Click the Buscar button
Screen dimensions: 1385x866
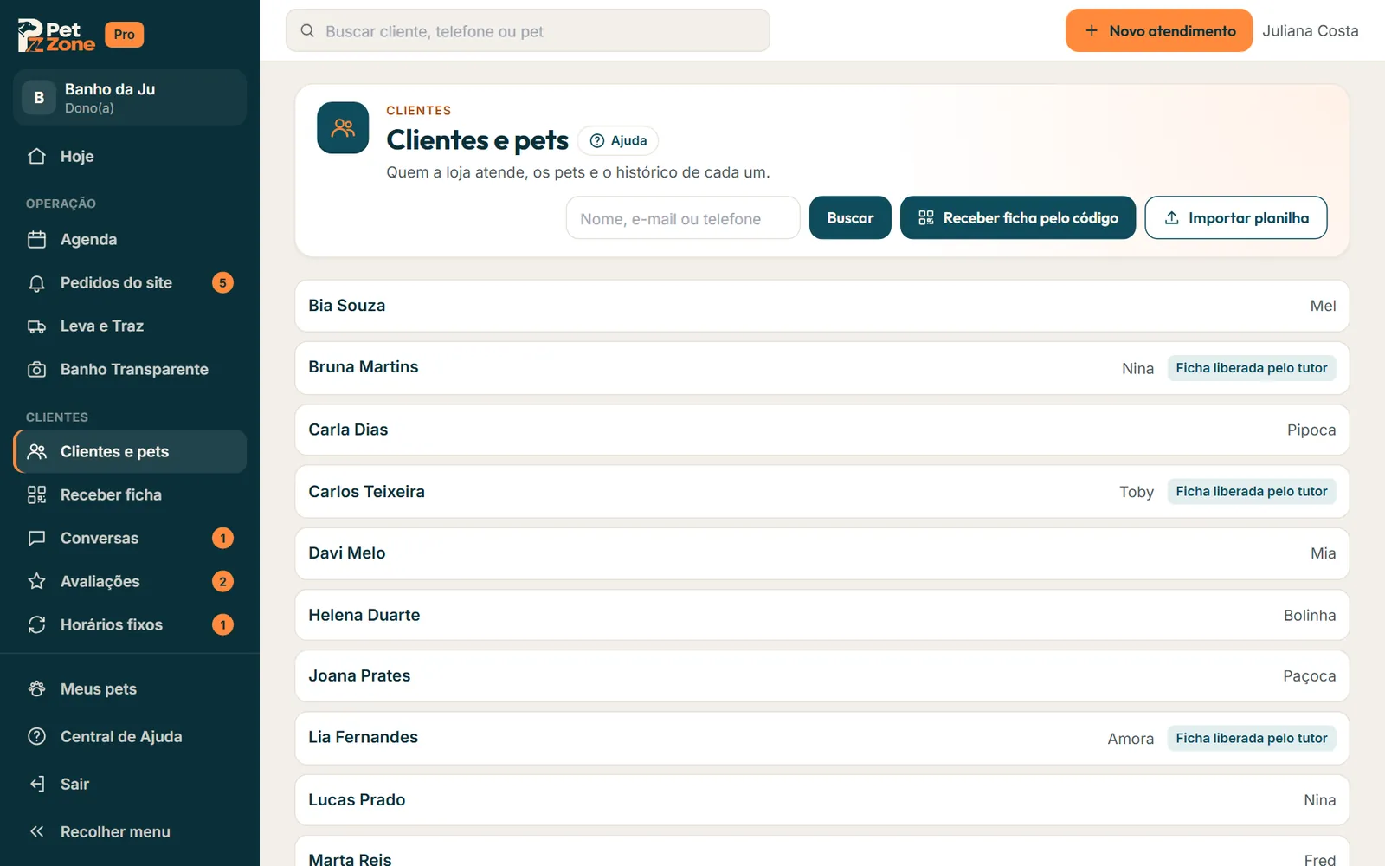point(850,218)
